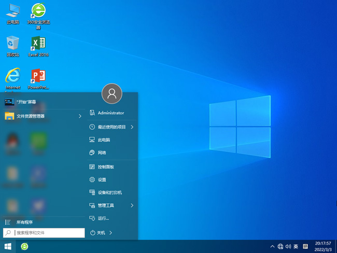Open the Administrator user folder

[112, 113]
